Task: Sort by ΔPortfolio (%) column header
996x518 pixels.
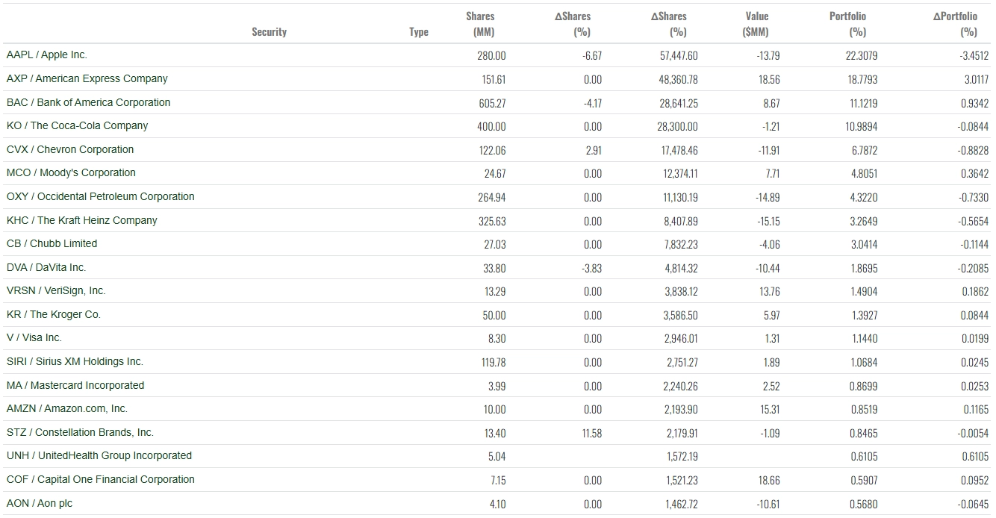Action: click(x=955, y=24)
